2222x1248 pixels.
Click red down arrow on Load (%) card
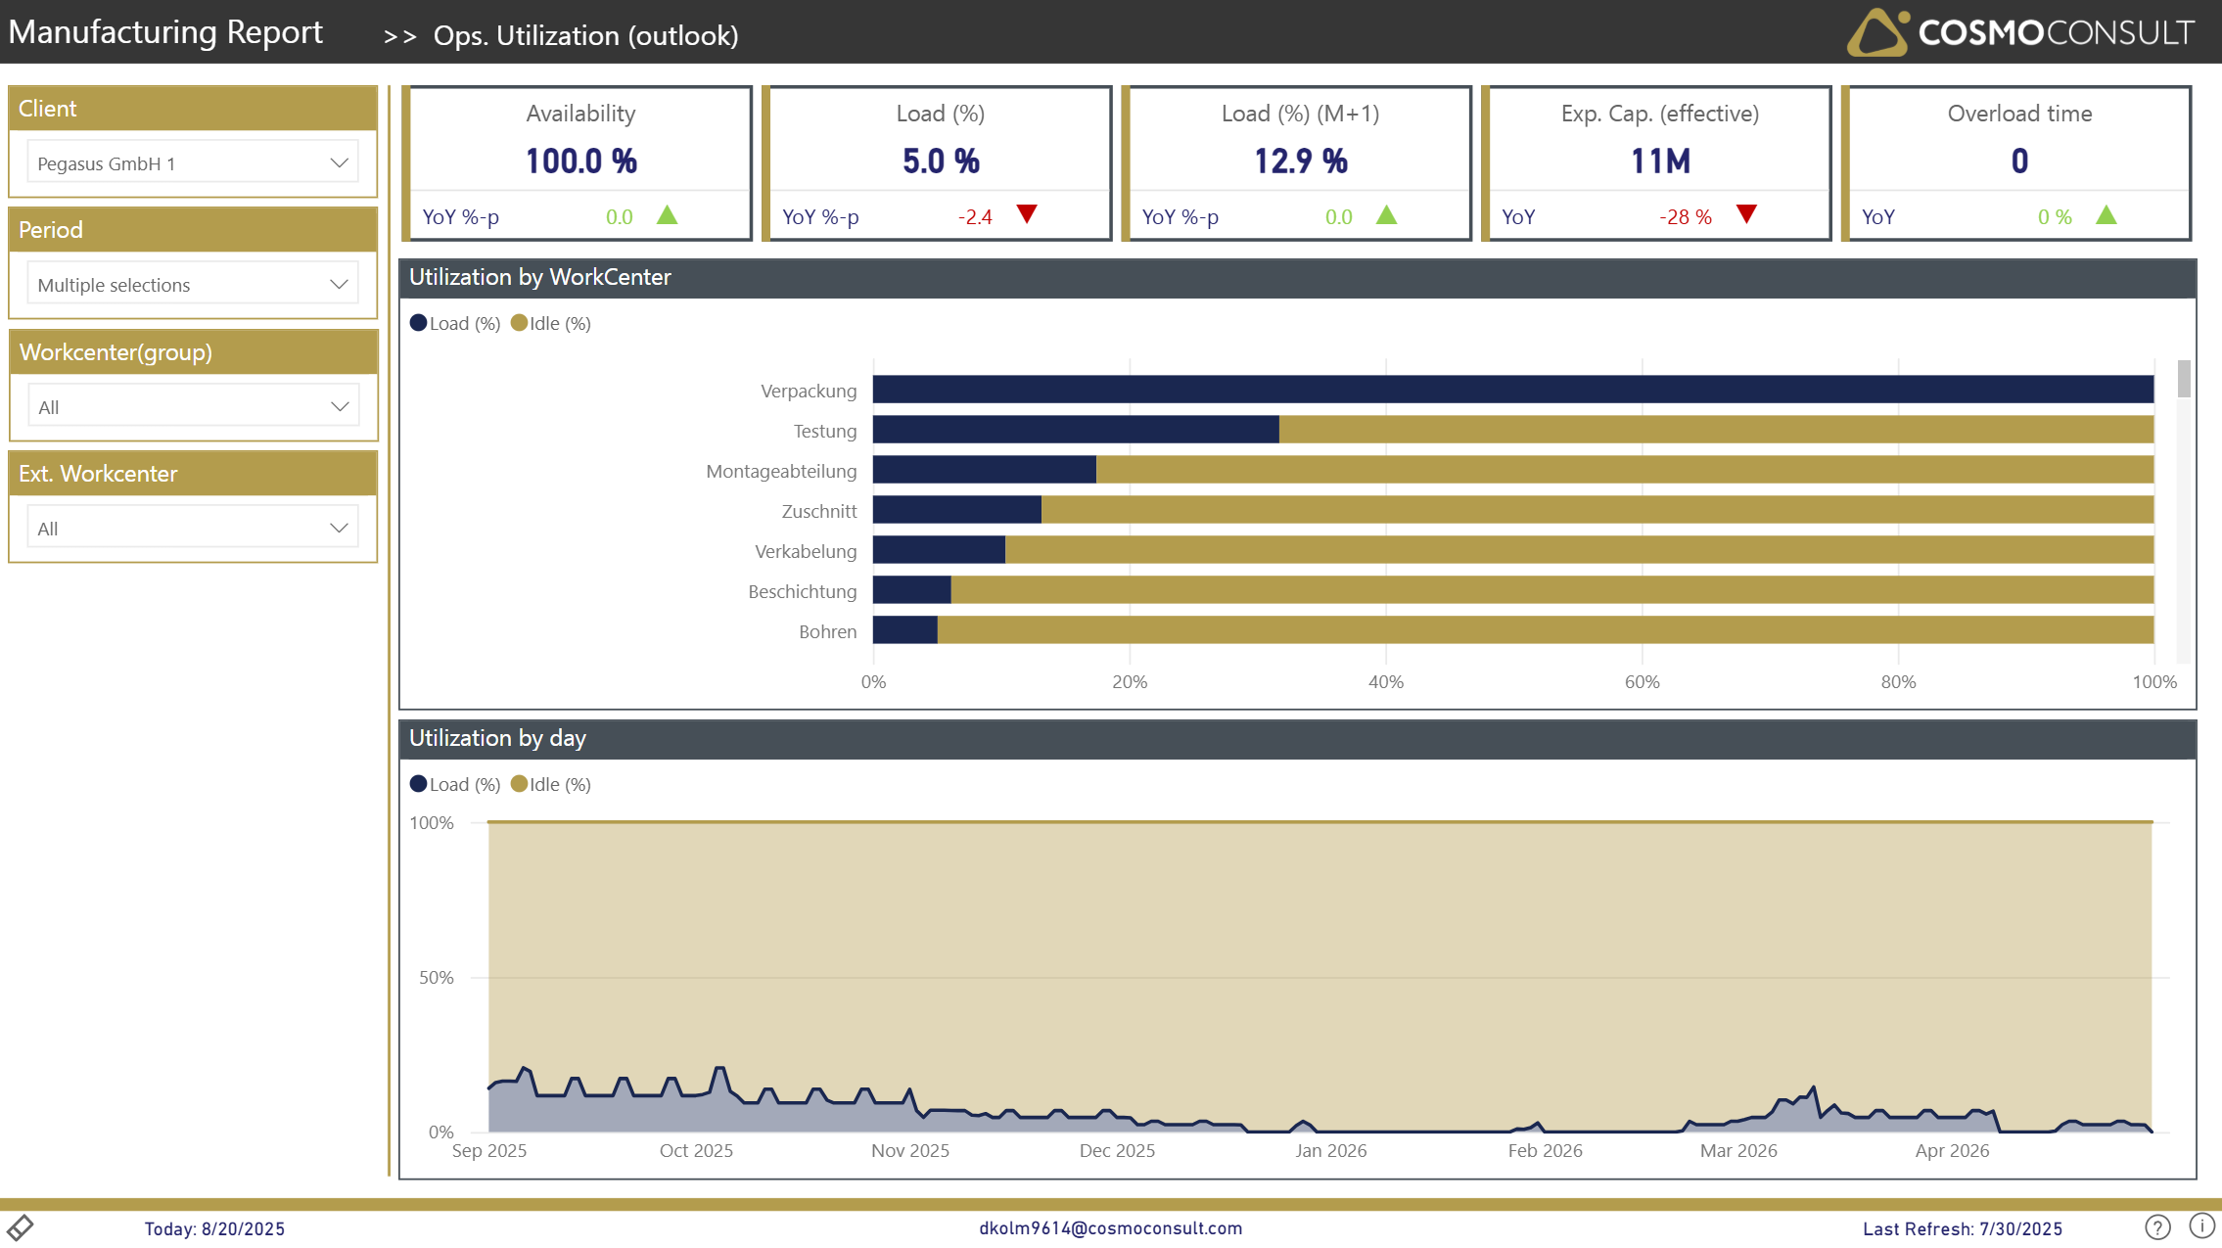click(1026, 214)
